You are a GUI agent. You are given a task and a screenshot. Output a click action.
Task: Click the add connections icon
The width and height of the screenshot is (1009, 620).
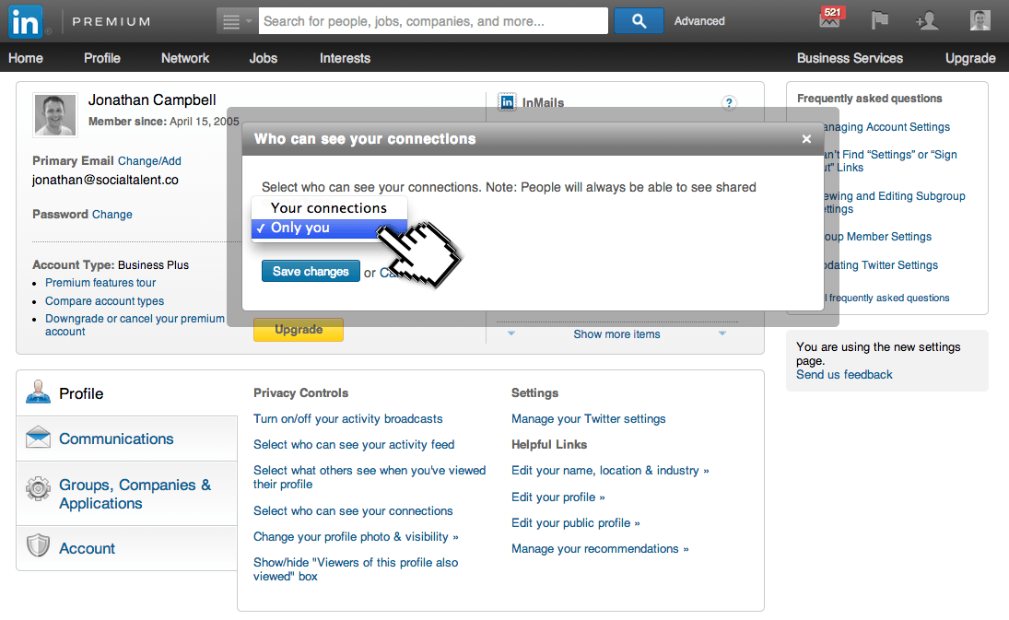click(x=926, y=18)
